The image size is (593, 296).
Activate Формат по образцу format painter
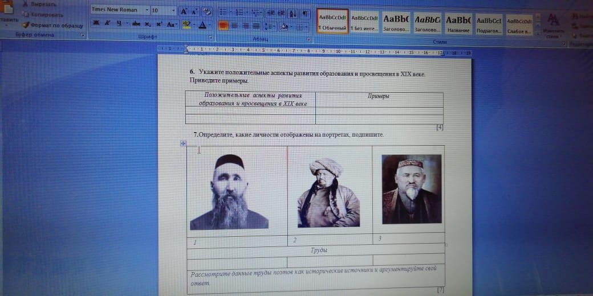pos(52,25)
